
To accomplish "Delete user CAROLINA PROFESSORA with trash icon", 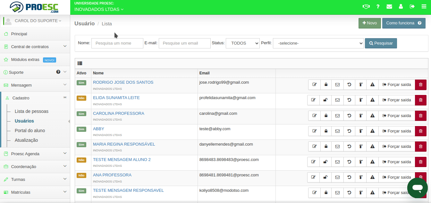I will [x=420, y=116].
